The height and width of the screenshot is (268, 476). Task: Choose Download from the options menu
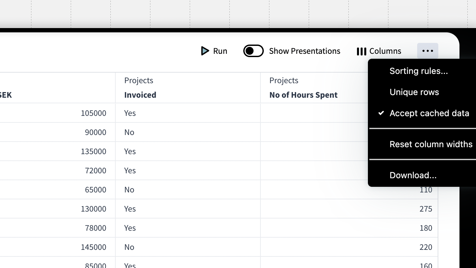pyautogui.click(x=413, y=175)
